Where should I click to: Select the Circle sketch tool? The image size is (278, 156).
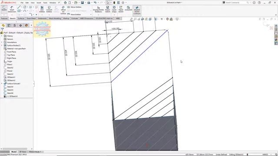point(25,7)
